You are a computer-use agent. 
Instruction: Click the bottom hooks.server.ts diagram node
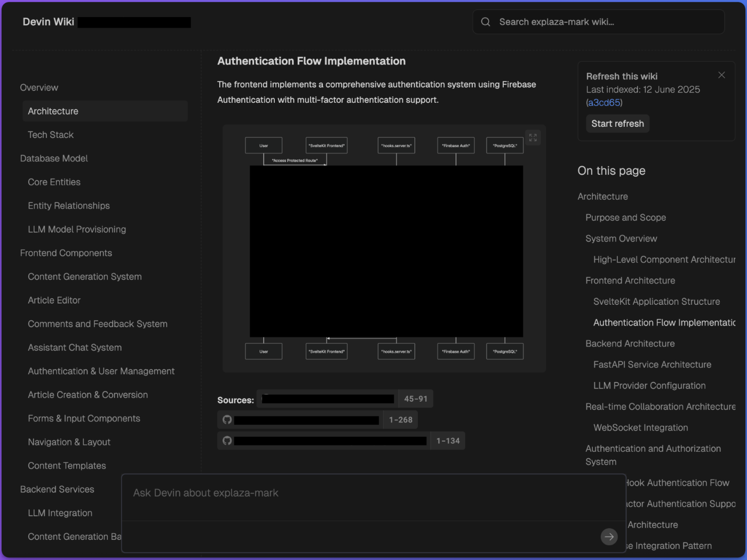tap(396, 352)
